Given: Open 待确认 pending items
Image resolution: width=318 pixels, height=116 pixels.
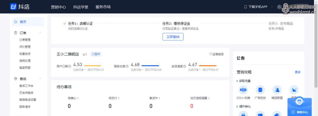Looking at the screenshot, I should (73, 98).
